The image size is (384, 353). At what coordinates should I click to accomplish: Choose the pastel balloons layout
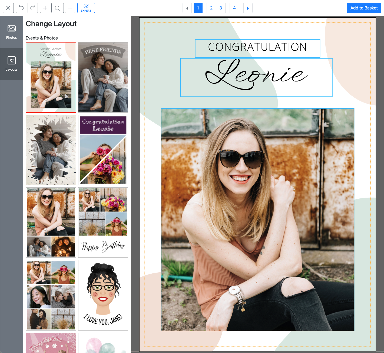click(103, 343)
